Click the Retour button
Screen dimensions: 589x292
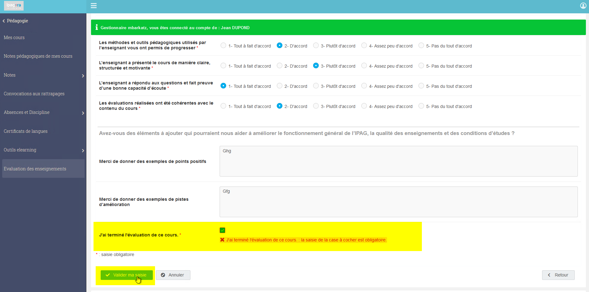(558, 275)
